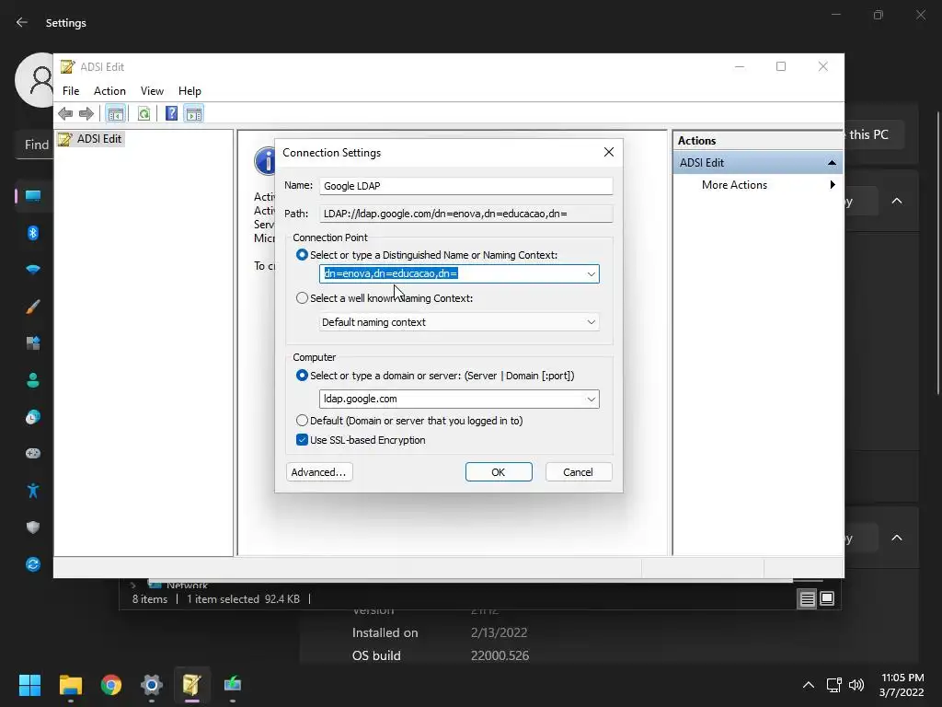Expand the Distinguished Name combo box arrow
The image size is (942, 707).
click(592, 274)
